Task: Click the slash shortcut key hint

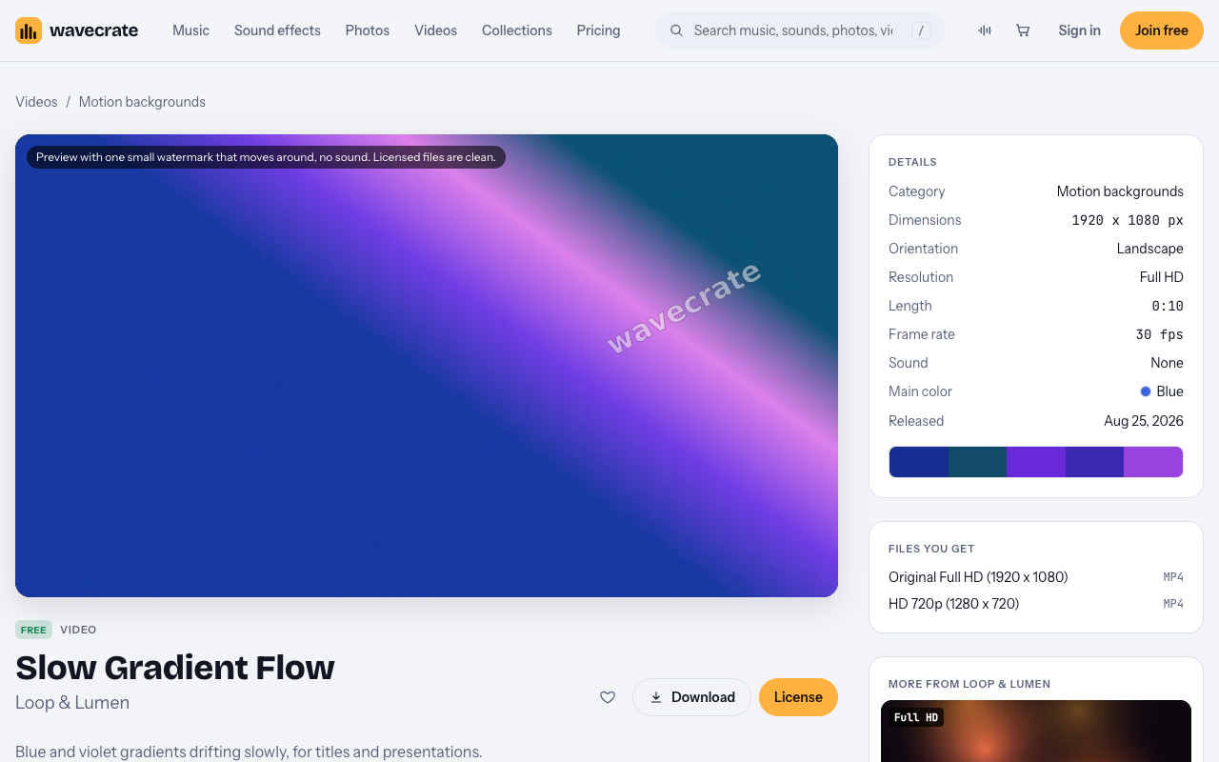Action: (921, 30)
